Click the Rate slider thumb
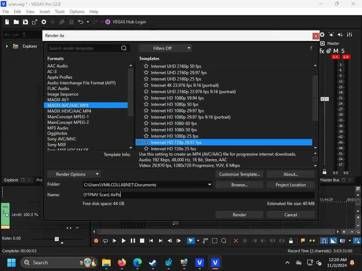 click(x=57, y=239)
